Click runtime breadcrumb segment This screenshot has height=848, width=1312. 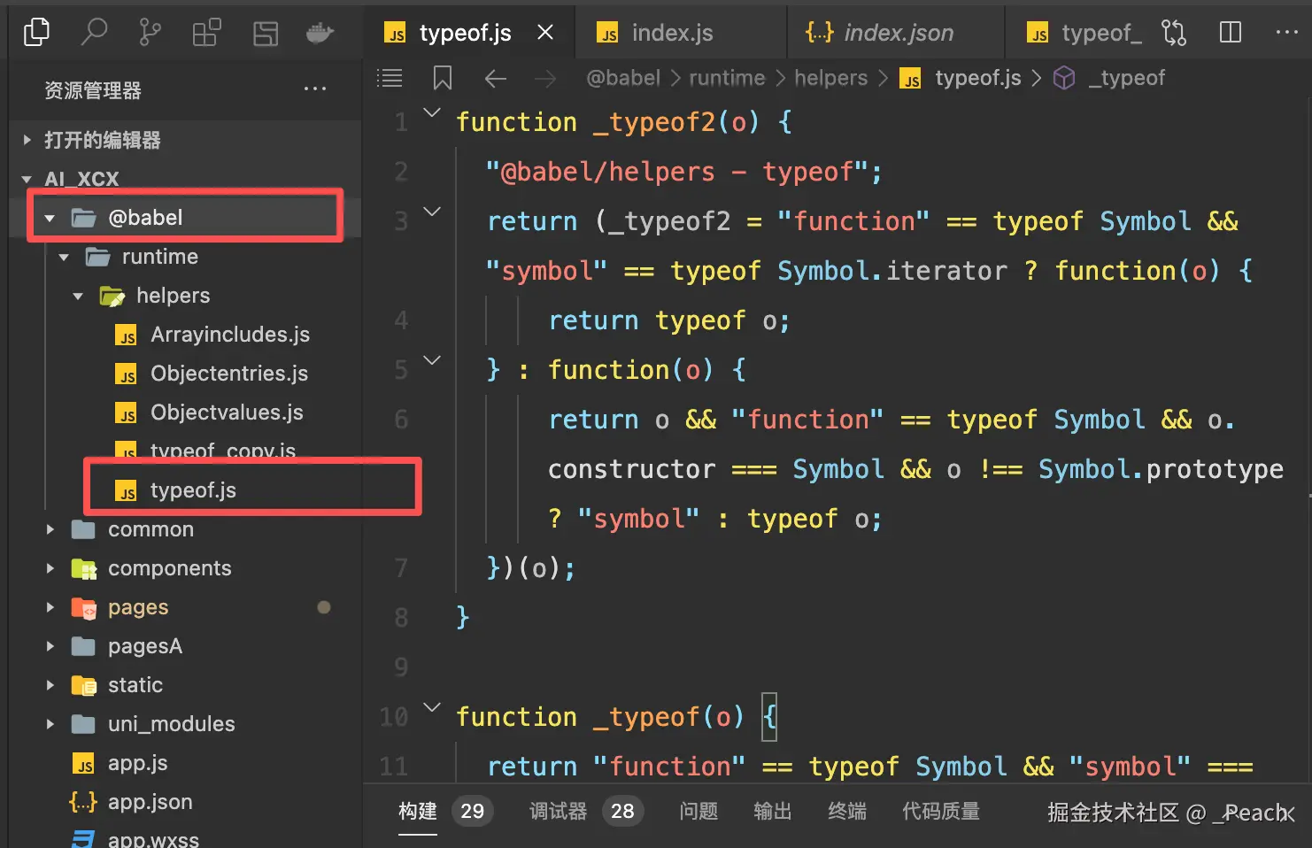click(727, 78)
